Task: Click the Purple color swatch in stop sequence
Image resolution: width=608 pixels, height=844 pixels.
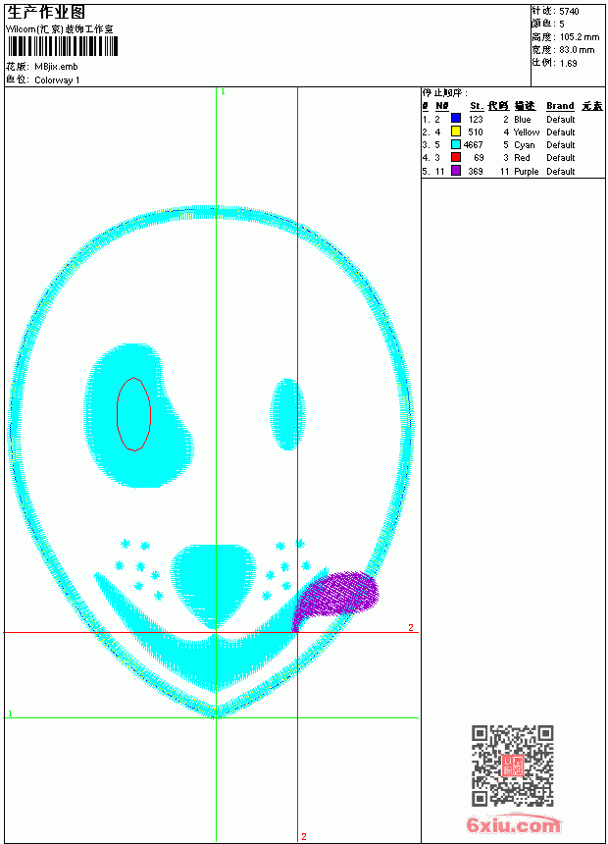Action: [x=456, y=171]
